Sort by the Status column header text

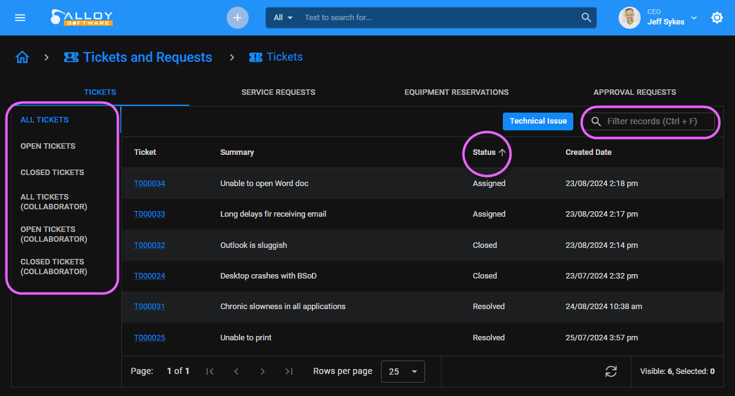click(x=484, y=152)
